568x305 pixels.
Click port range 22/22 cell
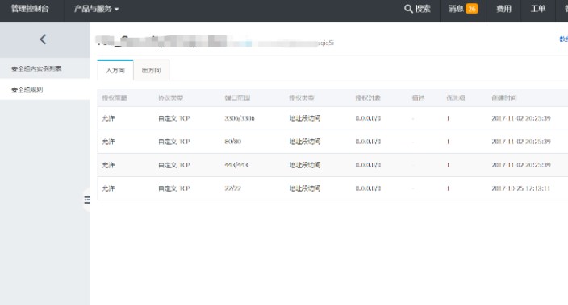pyautogui.click(x=232, y=188)
